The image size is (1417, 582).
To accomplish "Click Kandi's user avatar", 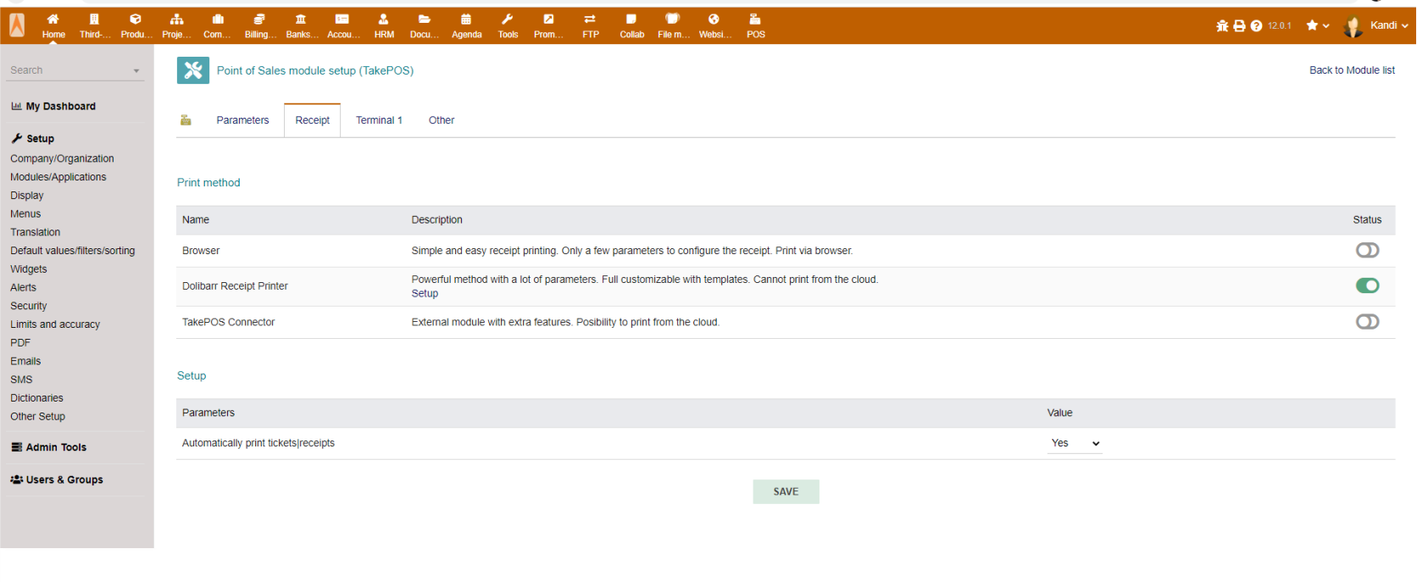I will click(1353, 26).
